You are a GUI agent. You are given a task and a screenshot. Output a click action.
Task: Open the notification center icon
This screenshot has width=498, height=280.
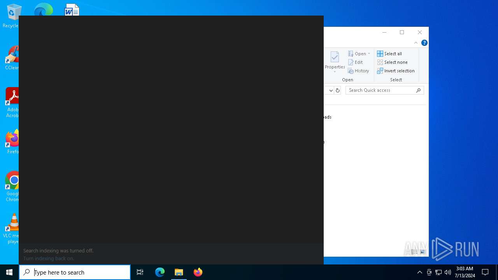pos(485,272)
